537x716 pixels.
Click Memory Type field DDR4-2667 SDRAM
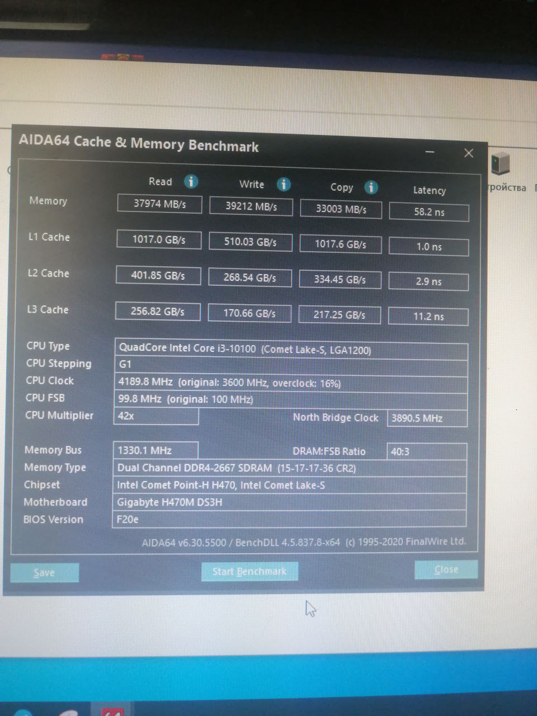pos(290,468)
